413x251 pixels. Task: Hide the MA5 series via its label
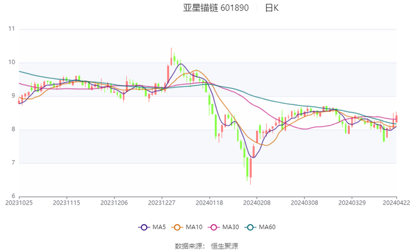coord(159,227)
